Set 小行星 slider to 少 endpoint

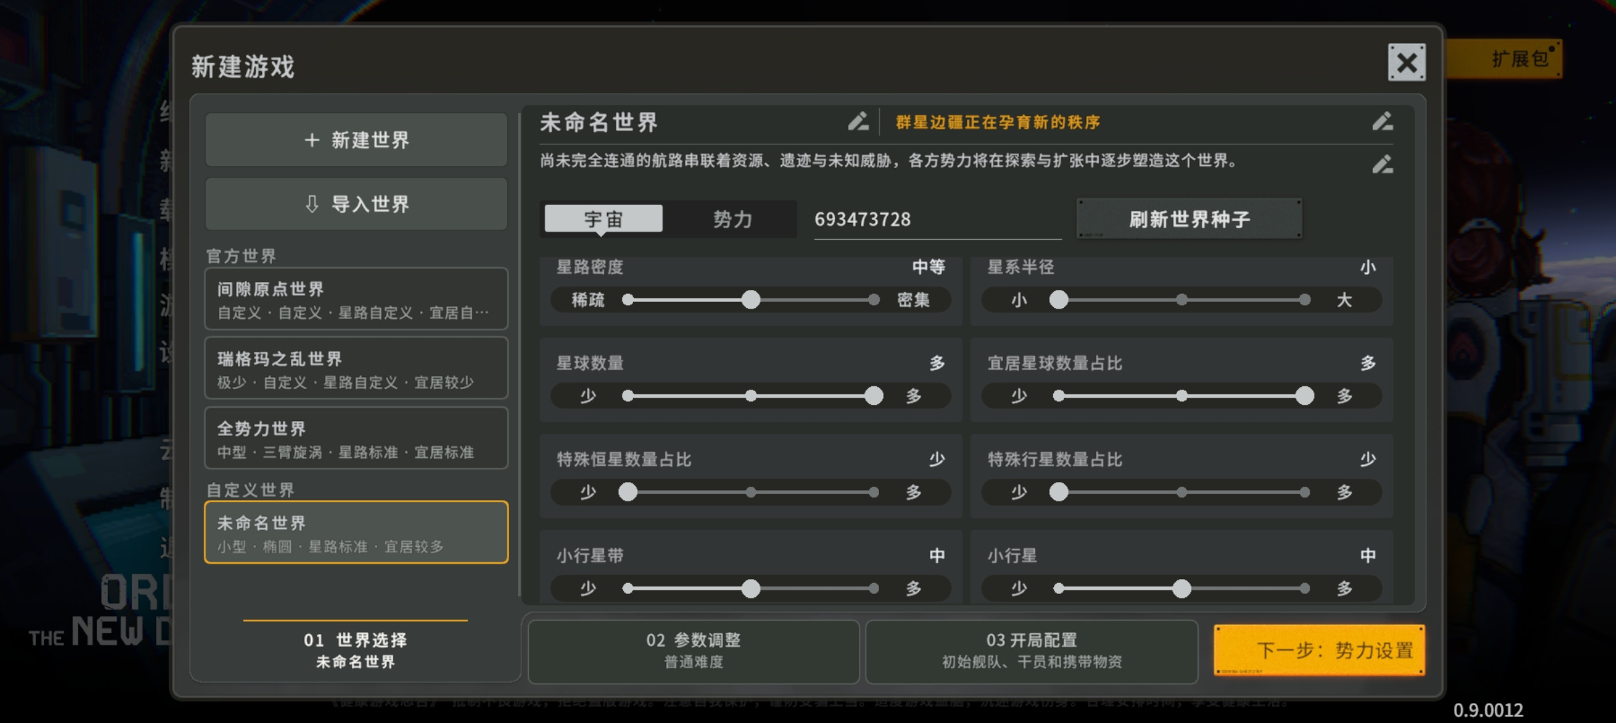1059,588
